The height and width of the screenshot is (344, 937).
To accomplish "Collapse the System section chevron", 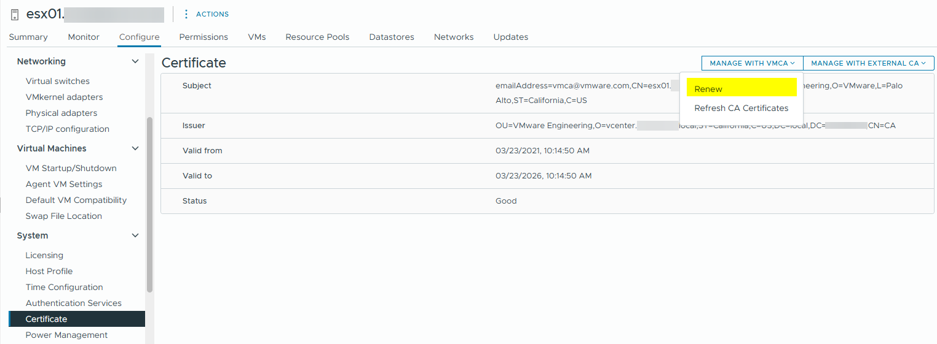I will coord(135,235).
